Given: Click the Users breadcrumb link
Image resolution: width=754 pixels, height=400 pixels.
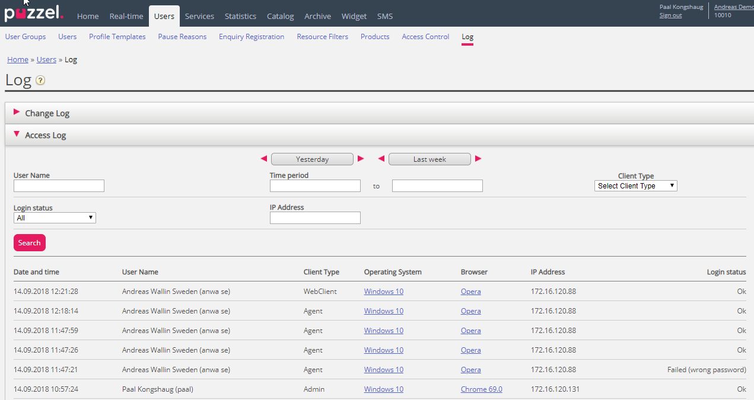Looking at the screenshot, I should pyautogui.click(x=46, y=60).
